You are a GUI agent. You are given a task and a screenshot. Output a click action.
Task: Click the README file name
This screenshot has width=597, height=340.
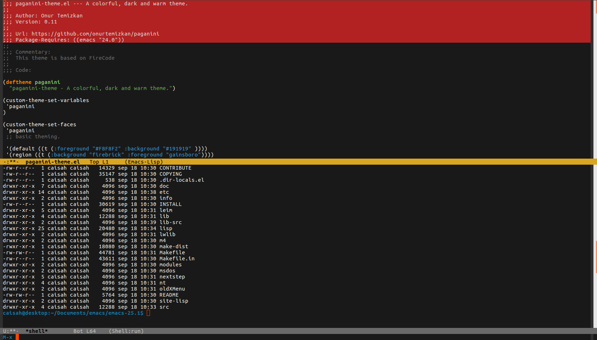(x=169, y=295)
